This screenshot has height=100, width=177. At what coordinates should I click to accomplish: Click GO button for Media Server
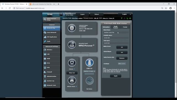122,47
